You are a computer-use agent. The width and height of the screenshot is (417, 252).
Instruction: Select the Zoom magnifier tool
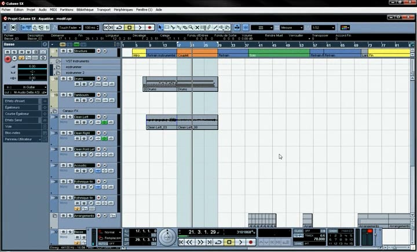coord(191,28)
